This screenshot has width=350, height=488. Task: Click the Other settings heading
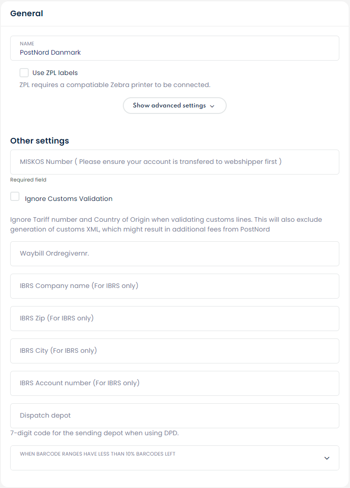tap(40, 141)
